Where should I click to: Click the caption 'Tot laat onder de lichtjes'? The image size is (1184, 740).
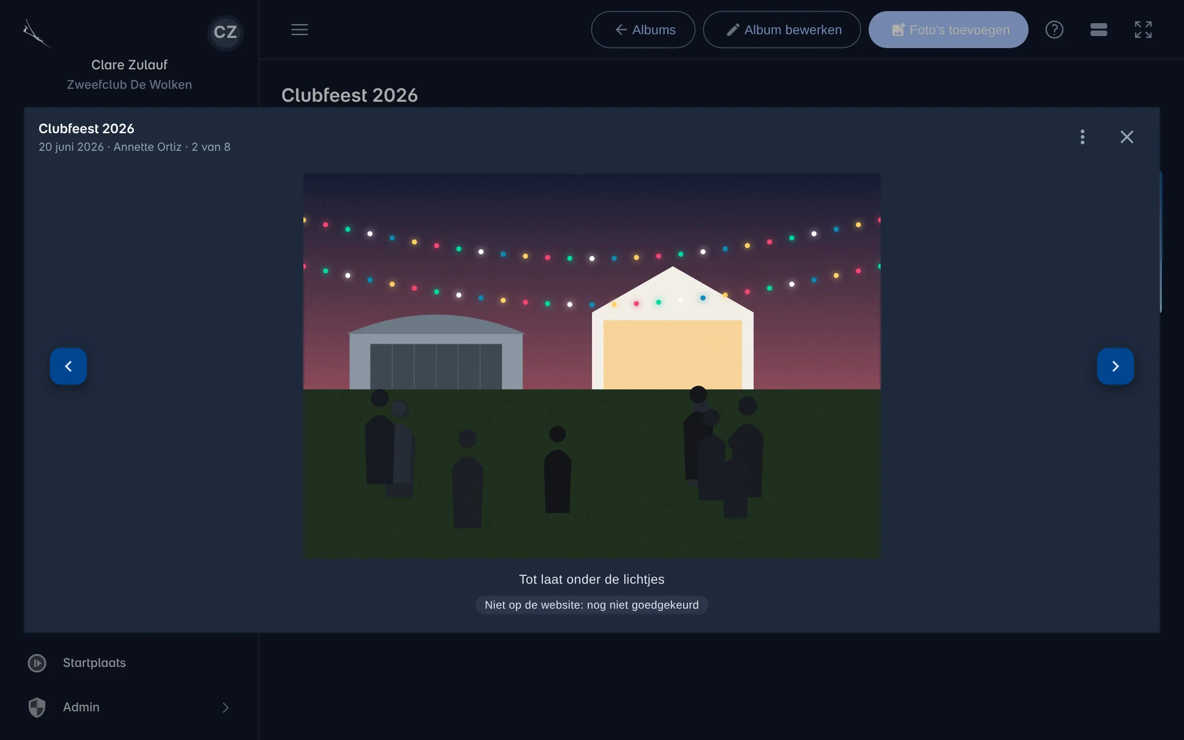click(592, 580)
